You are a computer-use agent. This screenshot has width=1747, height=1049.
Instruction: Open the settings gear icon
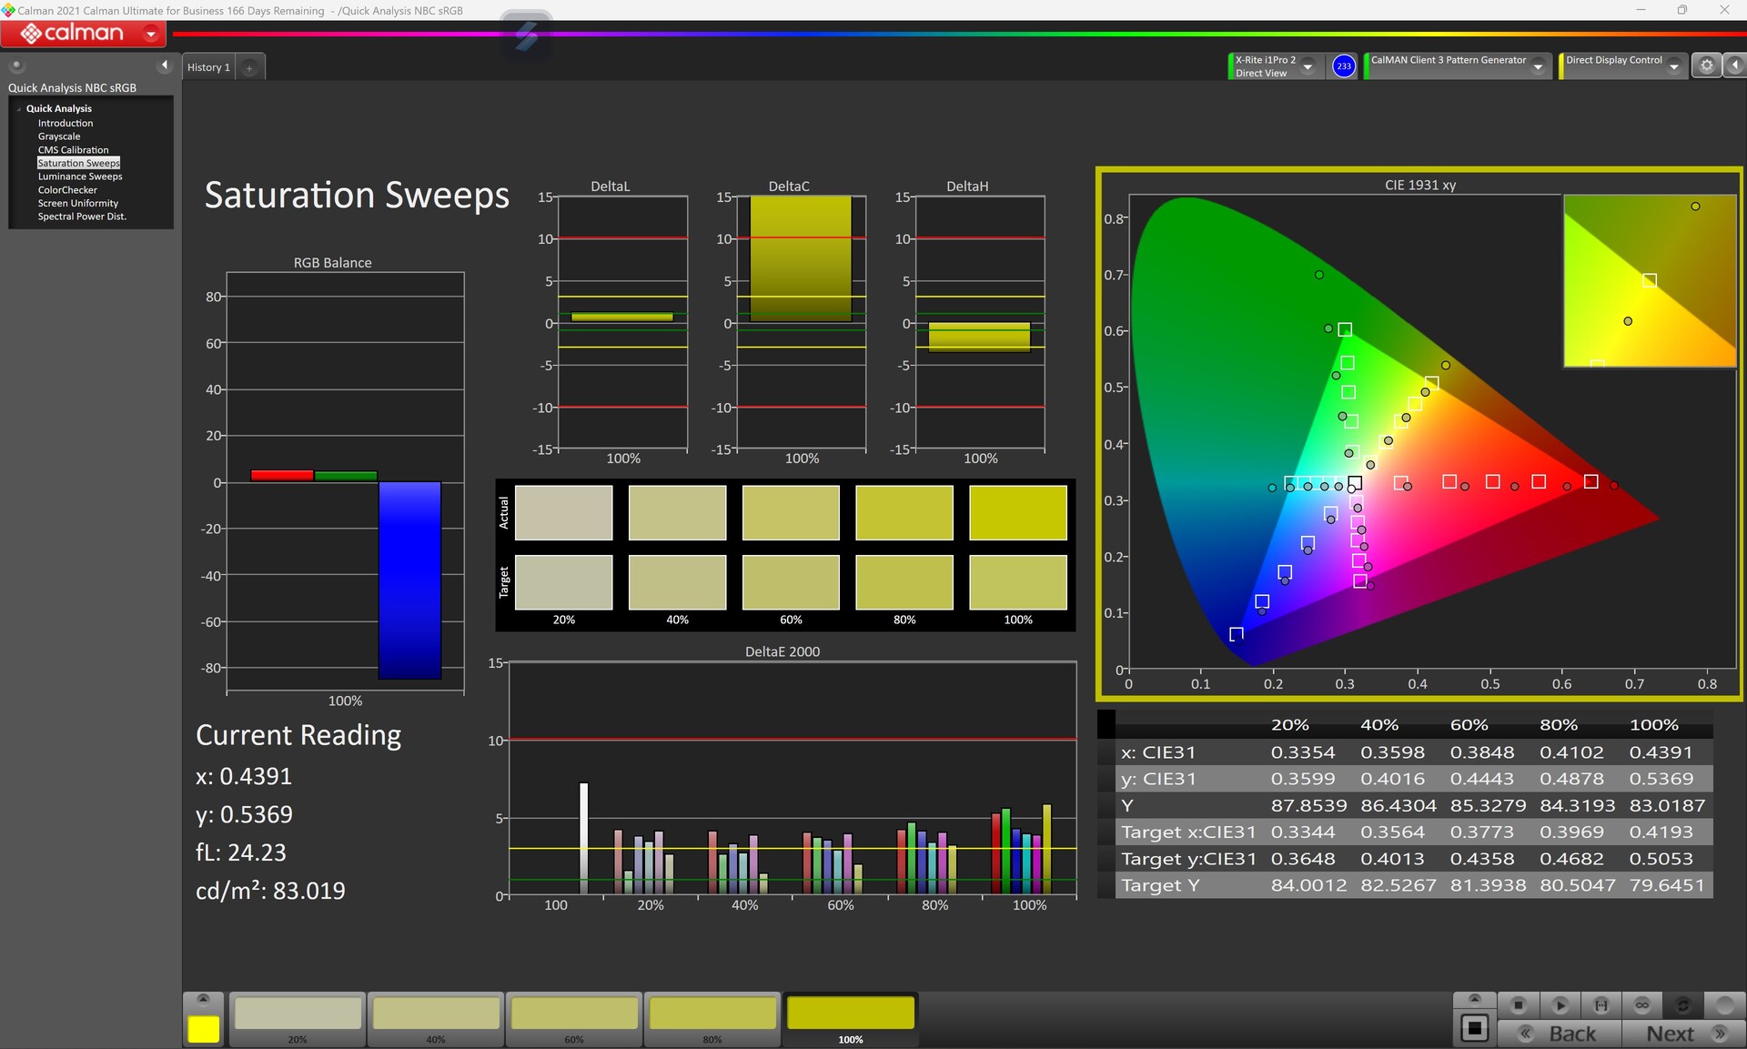click(1706, 66)
